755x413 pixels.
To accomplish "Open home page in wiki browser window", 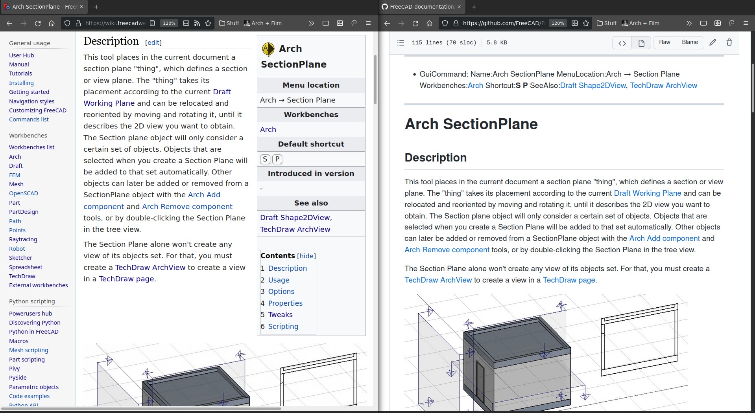I will pos(52,23).
